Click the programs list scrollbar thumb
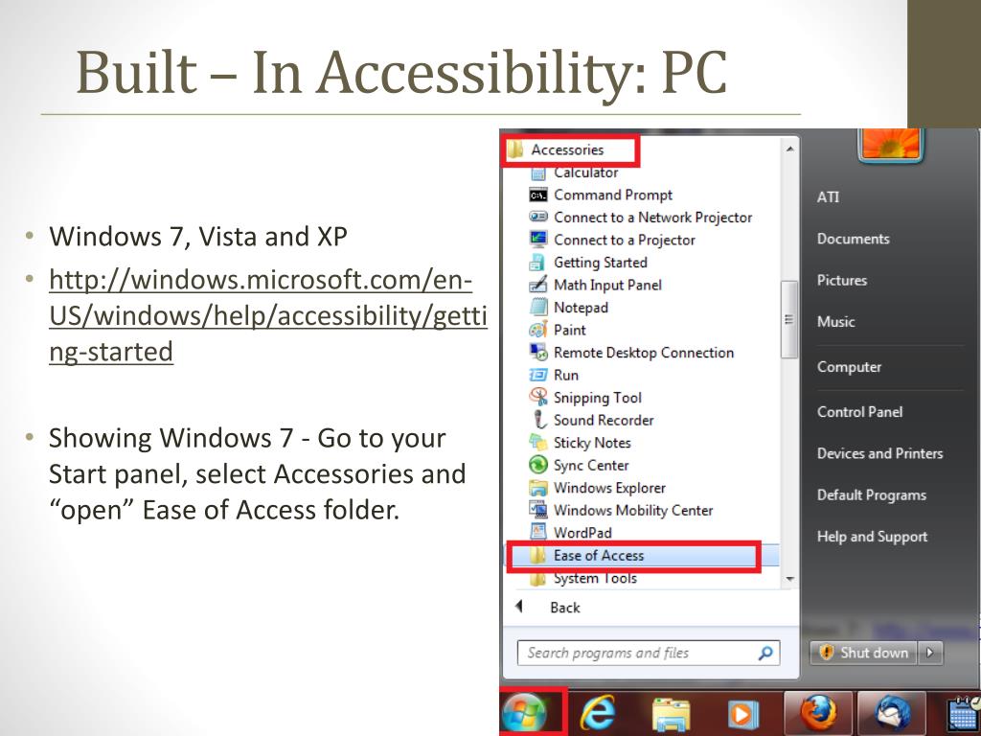The width and height of the screenshot is (981, 736). [x=789, y=319]
